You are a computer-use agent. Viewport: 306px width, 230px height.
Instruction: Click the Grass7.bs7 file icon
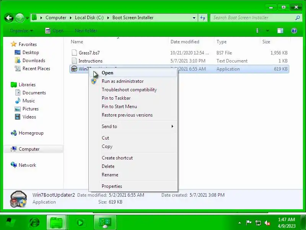(x=74, y=53)
